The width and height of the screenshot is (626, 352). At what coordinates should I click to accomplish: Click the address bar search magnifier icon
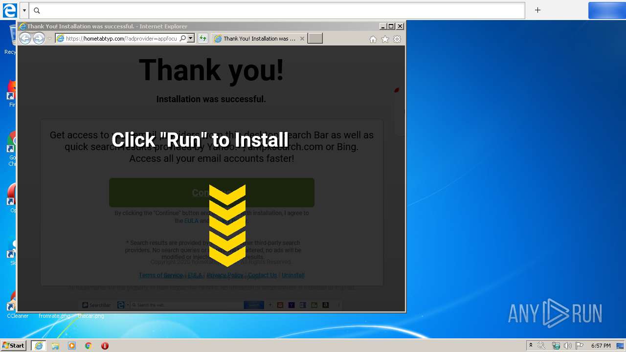tap(183, 39)
